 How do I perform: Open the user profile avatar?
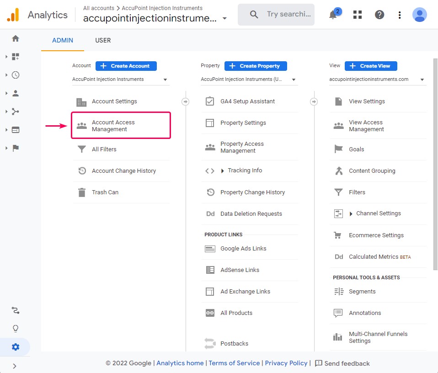point(419,15)
